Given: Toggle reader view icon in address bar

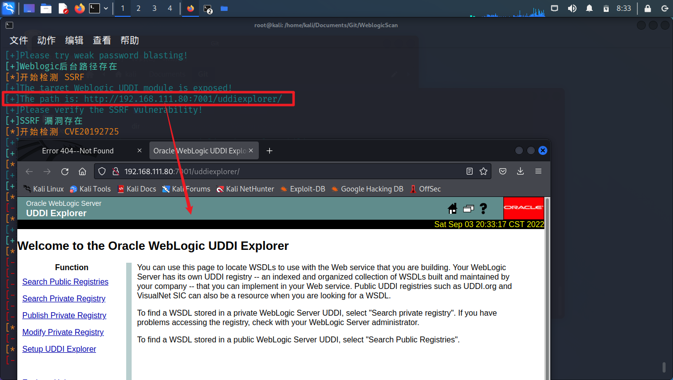Looking at the screenshot, I should pos(470,171).
